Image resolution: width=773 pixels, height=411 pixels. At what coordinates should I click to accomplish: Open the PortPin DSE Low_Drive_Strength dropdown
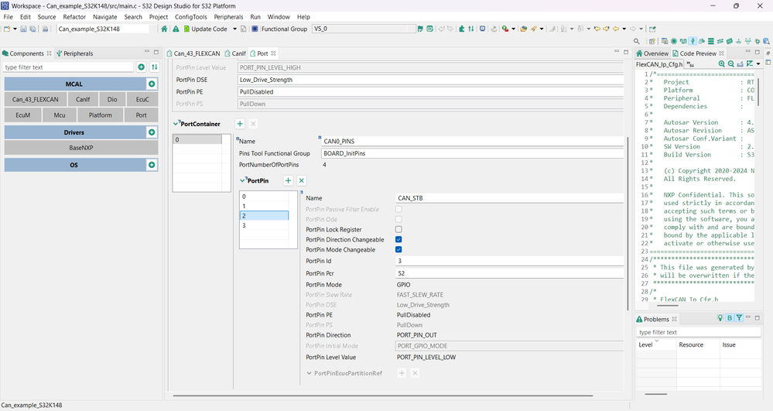pyautogui.click(x=431, y=80)
